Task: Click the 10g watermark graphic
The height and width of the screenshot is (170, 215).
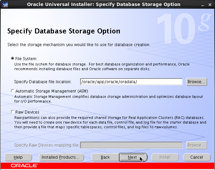Action: coord(184,28)
